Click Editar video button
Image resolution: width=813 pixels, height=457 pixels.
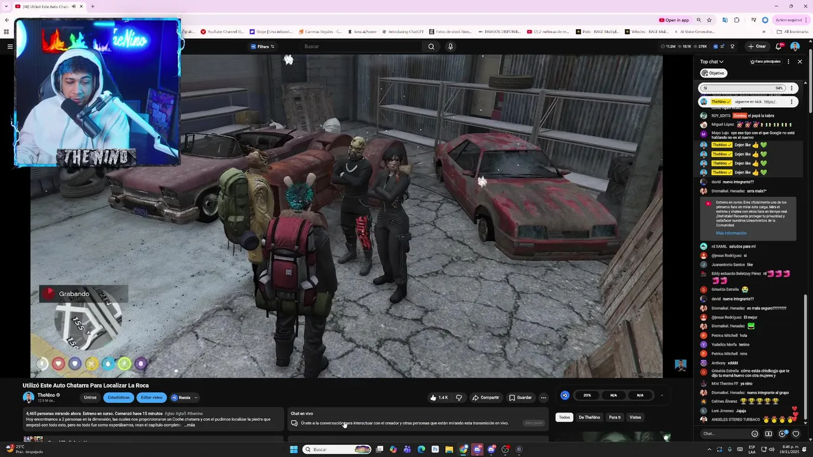pos(151,397)
